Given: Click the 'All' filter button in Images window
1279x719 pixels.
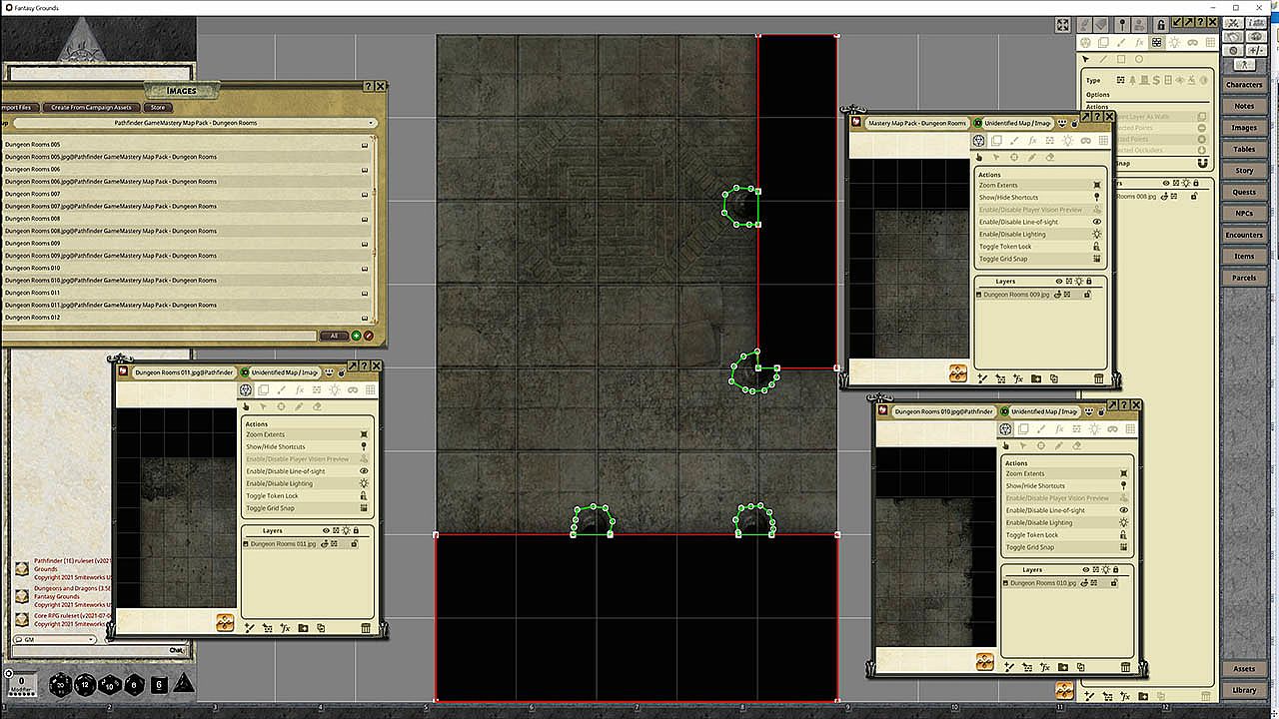Looking at the screenshot, I should pyautogui.click(x=334, y=336).
